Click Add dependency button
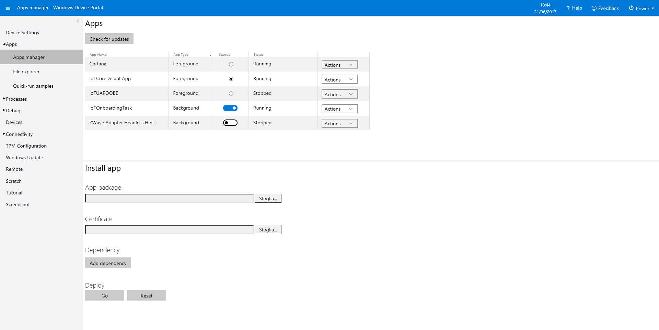Viewport: 659px width, 330px height. coord(108,263)
